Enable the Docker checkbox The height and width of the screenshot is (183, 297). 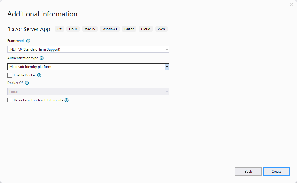coord(10,75)
